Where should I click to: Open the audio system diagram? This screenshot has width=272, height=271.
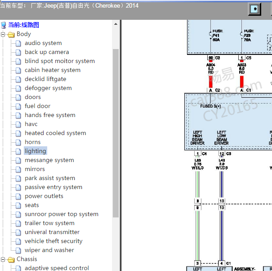(43, 43)
